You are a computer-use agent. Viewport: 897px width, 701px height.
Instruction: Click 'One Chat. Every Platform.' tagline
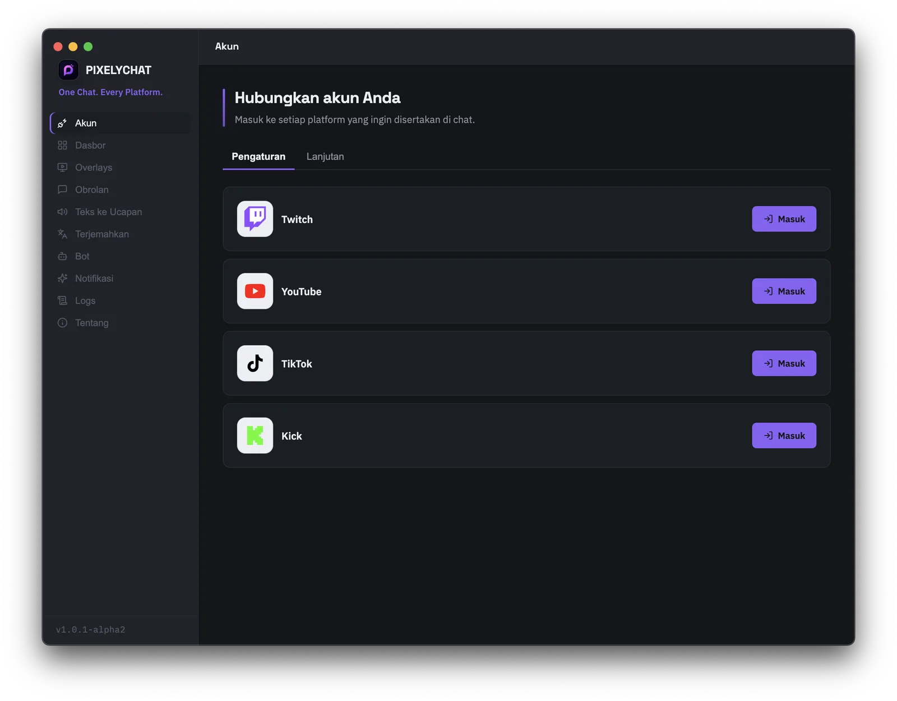(110, 92)
